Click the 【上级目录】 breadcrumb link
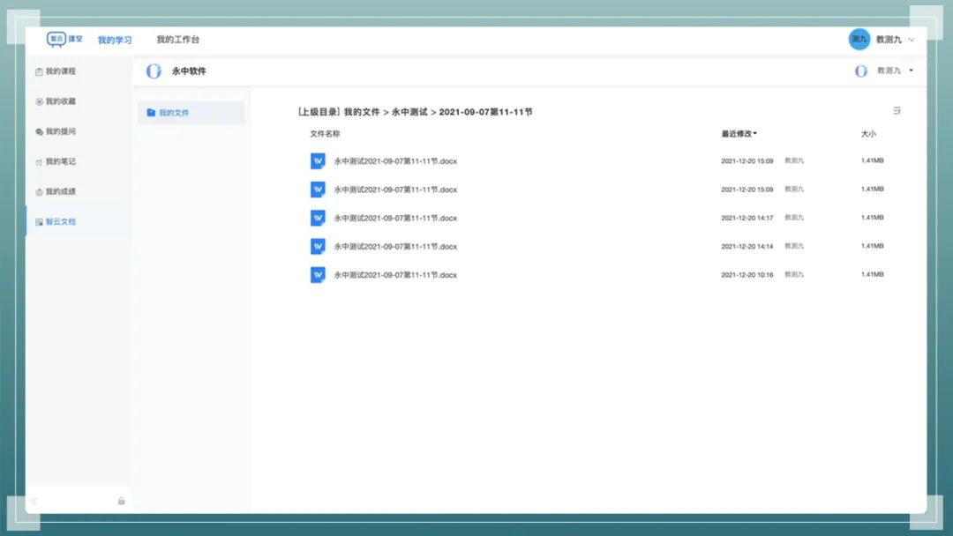This screenshot has height=536, width=953. pos(319,112)
